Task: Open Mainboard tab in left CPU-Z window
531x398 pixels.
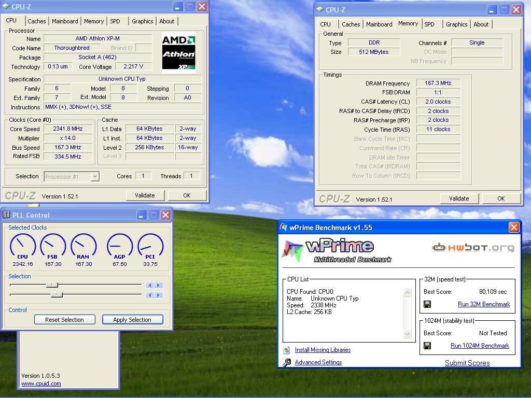Action: coord(65,21)
